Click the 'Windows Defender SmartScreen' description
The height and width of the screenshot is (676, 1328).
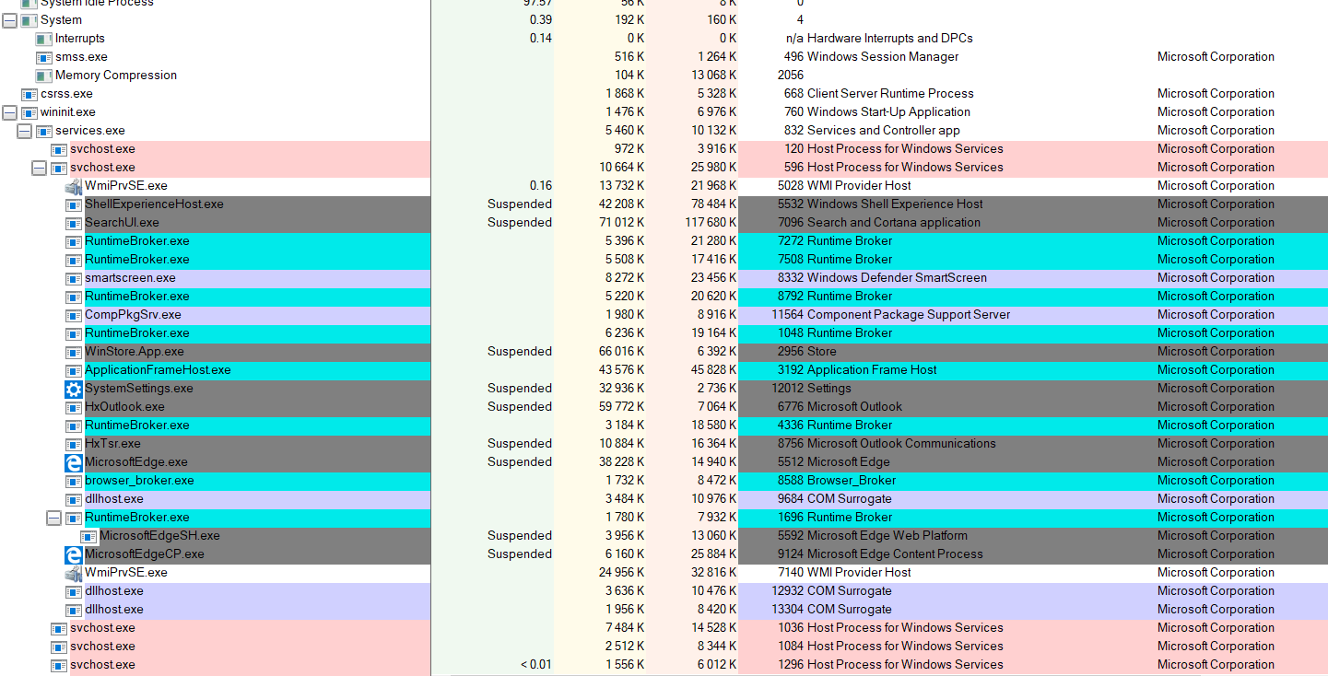(897, 278)
